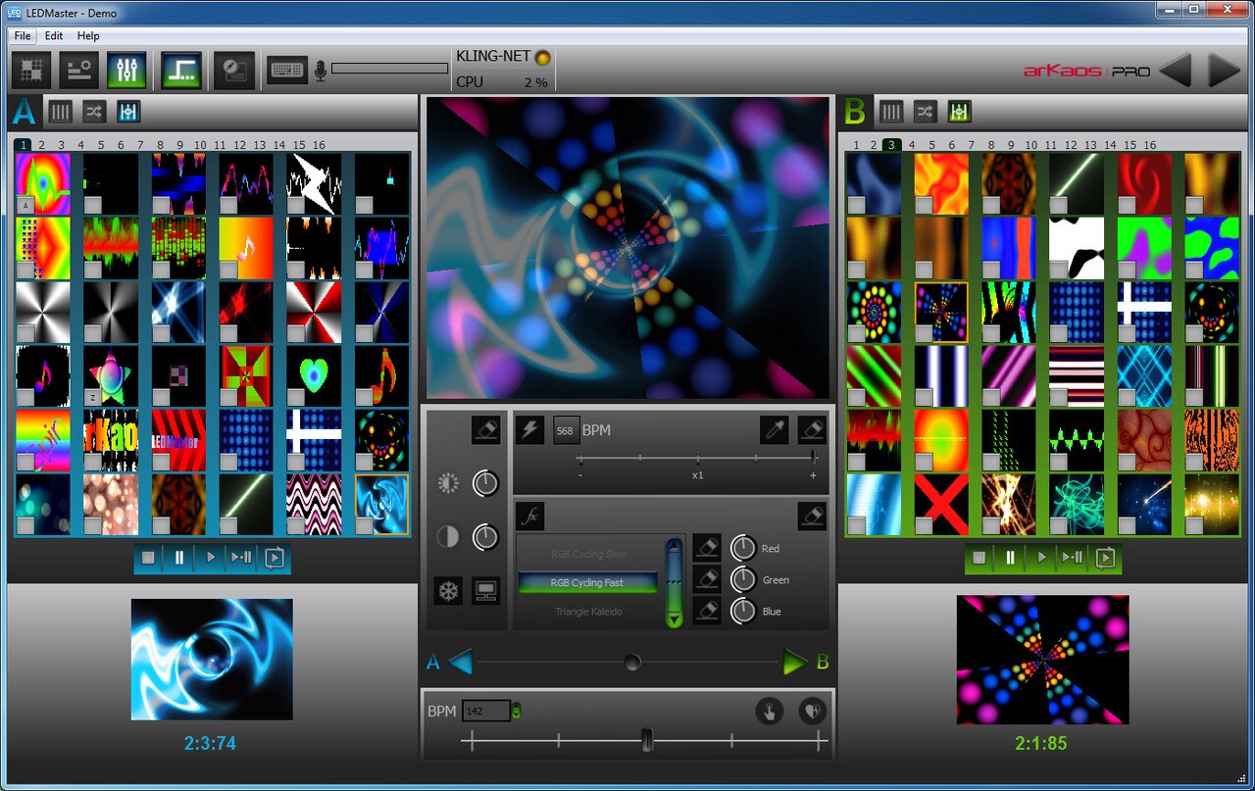Open the File menu
Screen dimensions: 1255x791
tap(21, 35)
